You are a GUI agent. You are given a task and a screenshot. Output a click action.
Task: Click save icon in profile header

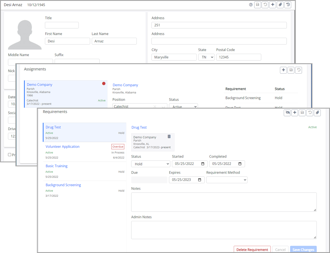coord(258,4)
